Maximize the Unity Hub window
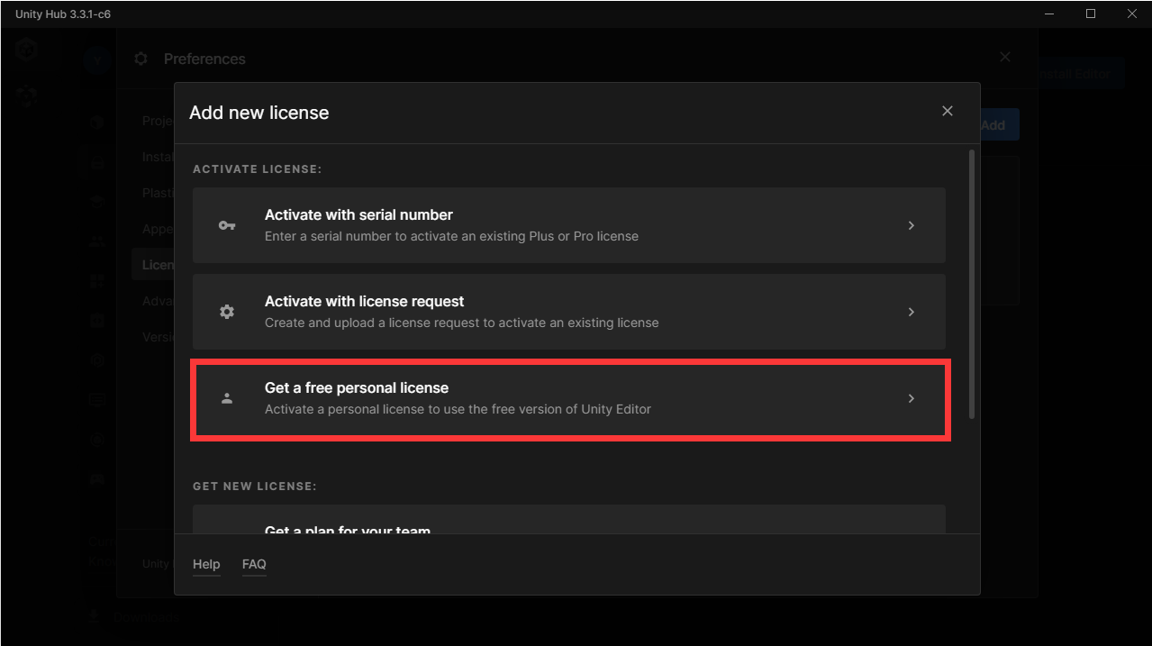Screen dimensions: 1152x646 pos(1091,14)
